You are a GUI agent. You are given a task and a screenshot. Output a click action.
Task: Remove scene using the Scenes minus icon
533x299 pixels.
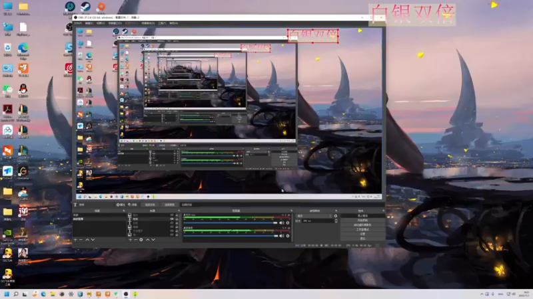81,239
